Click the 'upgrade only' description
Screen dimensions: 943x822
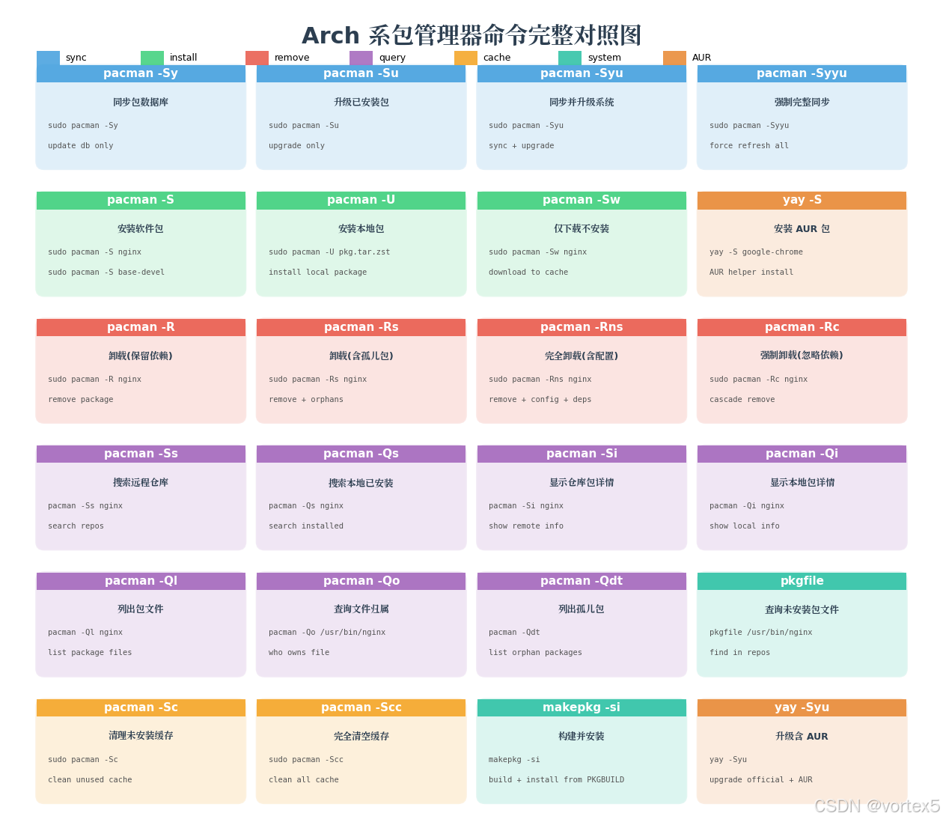click(x=296, y=146)
